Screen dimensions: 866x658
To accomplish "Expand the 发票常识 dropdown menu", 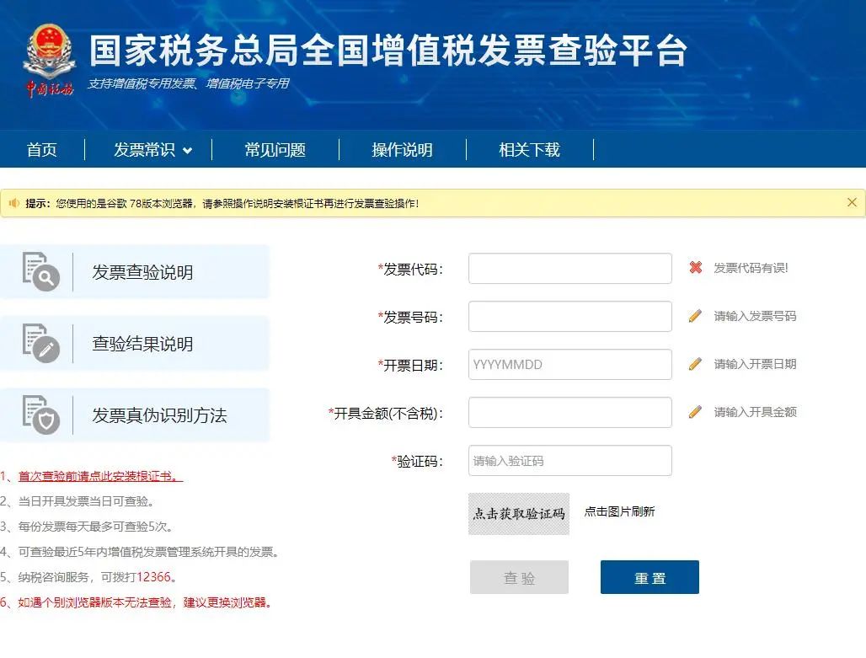I will point(153,150).
